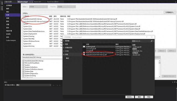Open the 编译 (Compile) properties page
177x101 pixels.
tap(7, 9)
